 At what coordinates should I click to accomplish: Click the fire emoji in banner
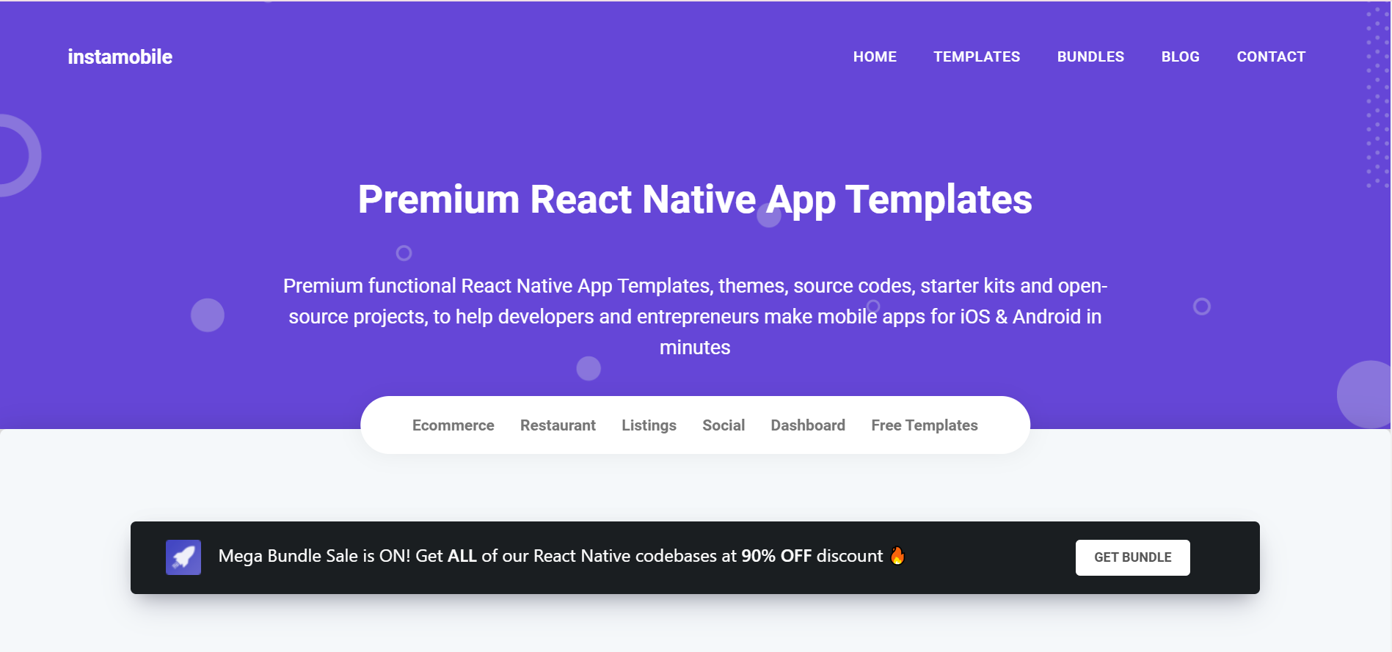(x=897, y=556)
